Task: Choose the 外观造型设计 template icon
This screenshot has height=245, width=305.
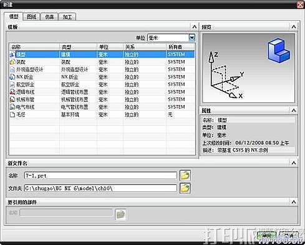Action: (12, 69)
